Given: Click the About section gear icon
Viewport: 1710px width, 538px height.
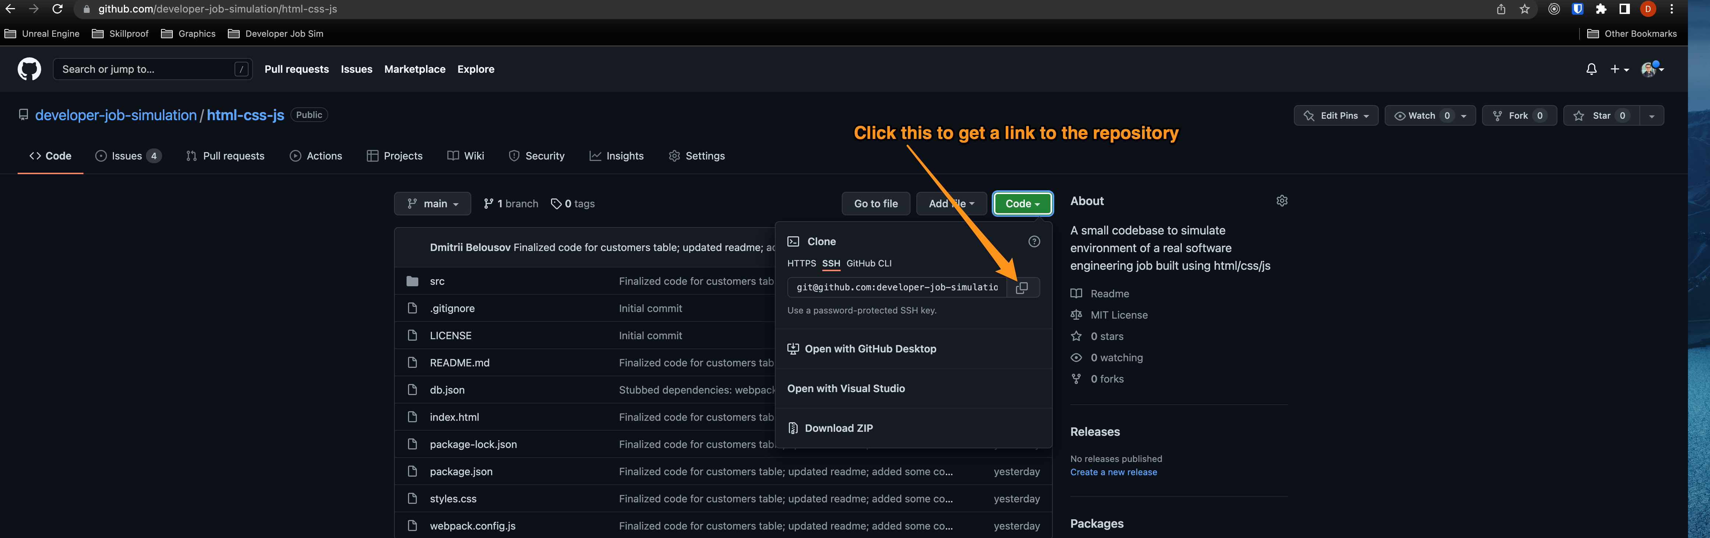Looking at the screenshot, I should tap(1282, 201).
